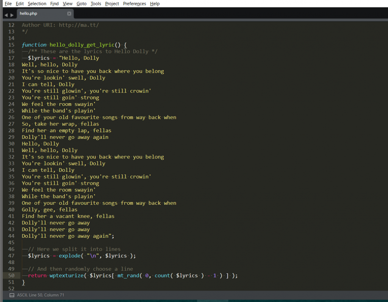The height and width of the screenshot is (302, 388).
Task: Close the hello.php tab
Action: tap(69, 14)
